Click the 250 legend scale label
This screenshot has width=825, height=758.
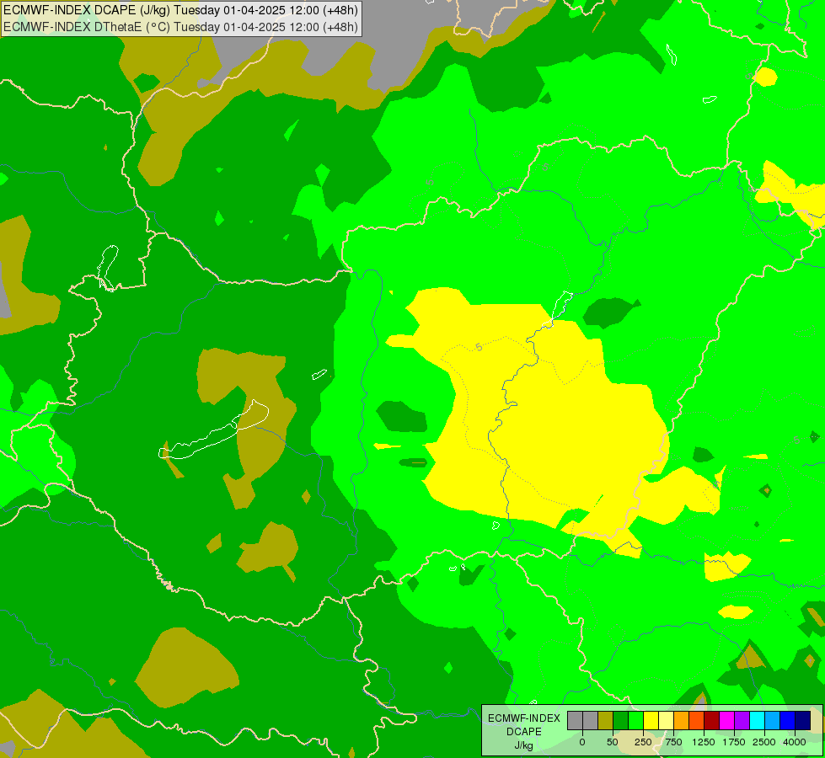tap(643, 742)
